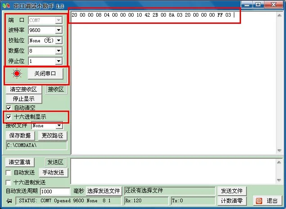Screen dimensions: 286x209
Task: Click the 还没有选择文件 file status text
Action: click(x=144, y=191)
